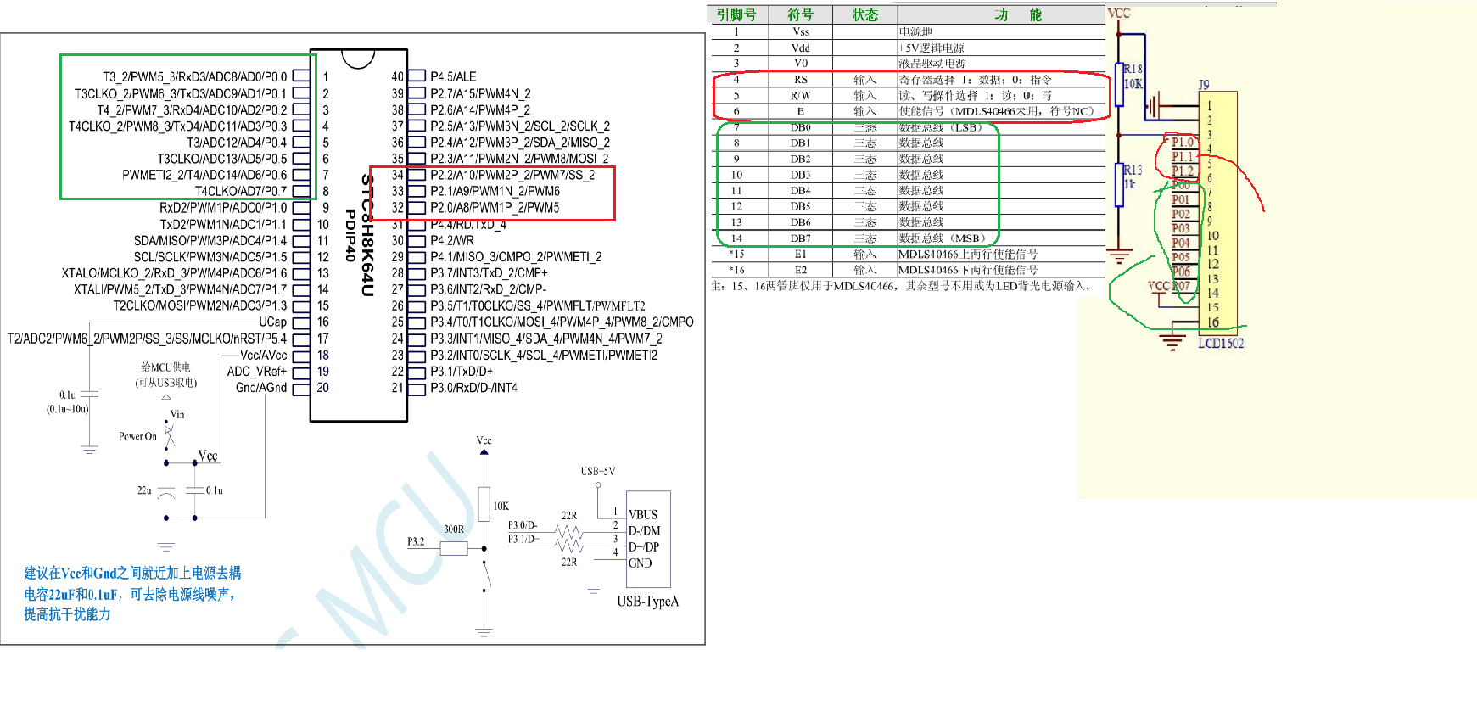Click the 'T2CLKO/MOSI/PWM2N/ADC3/P1.3' label
The image size is (1477, 728).
[x=200, y=305]
